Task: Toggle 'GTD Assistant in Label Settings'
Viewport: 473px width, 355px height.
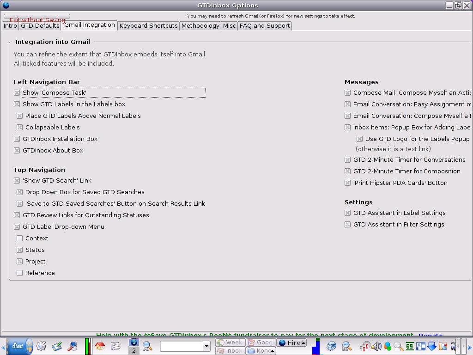Action: point(347,213)
